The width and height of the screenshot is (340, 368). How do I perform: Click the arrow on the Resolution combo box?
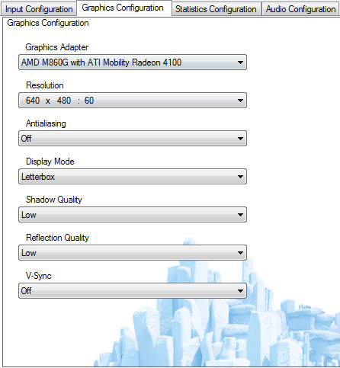tap(240, 101)
